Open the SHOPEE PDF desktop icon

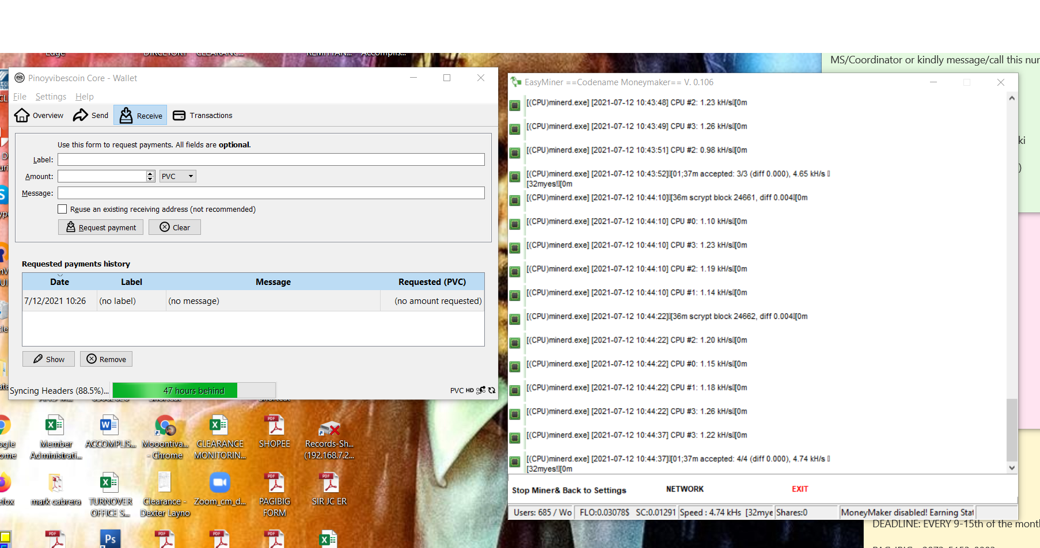275,432
